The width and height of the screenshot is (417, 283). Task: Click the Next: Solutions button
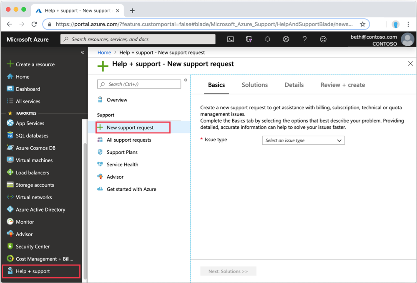228,271
